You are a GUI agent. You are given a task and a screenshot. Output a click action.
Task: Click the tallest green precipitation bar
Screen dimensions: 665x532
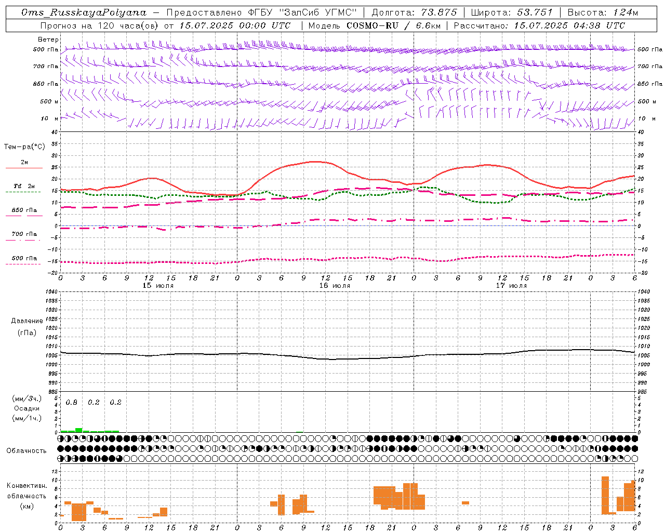[x=78, y=430]
